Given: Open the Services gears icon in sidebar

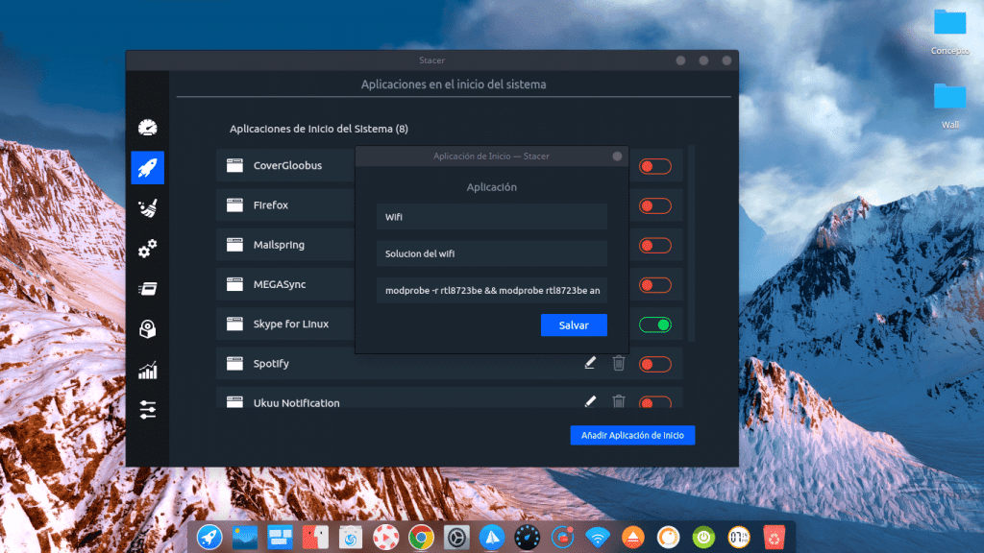Looking at the screenshot, I should click(x=147, y=249).
